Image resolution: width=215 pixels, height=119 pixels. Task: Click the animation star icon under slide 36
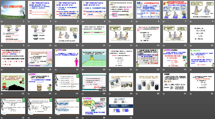click(83, 118)
